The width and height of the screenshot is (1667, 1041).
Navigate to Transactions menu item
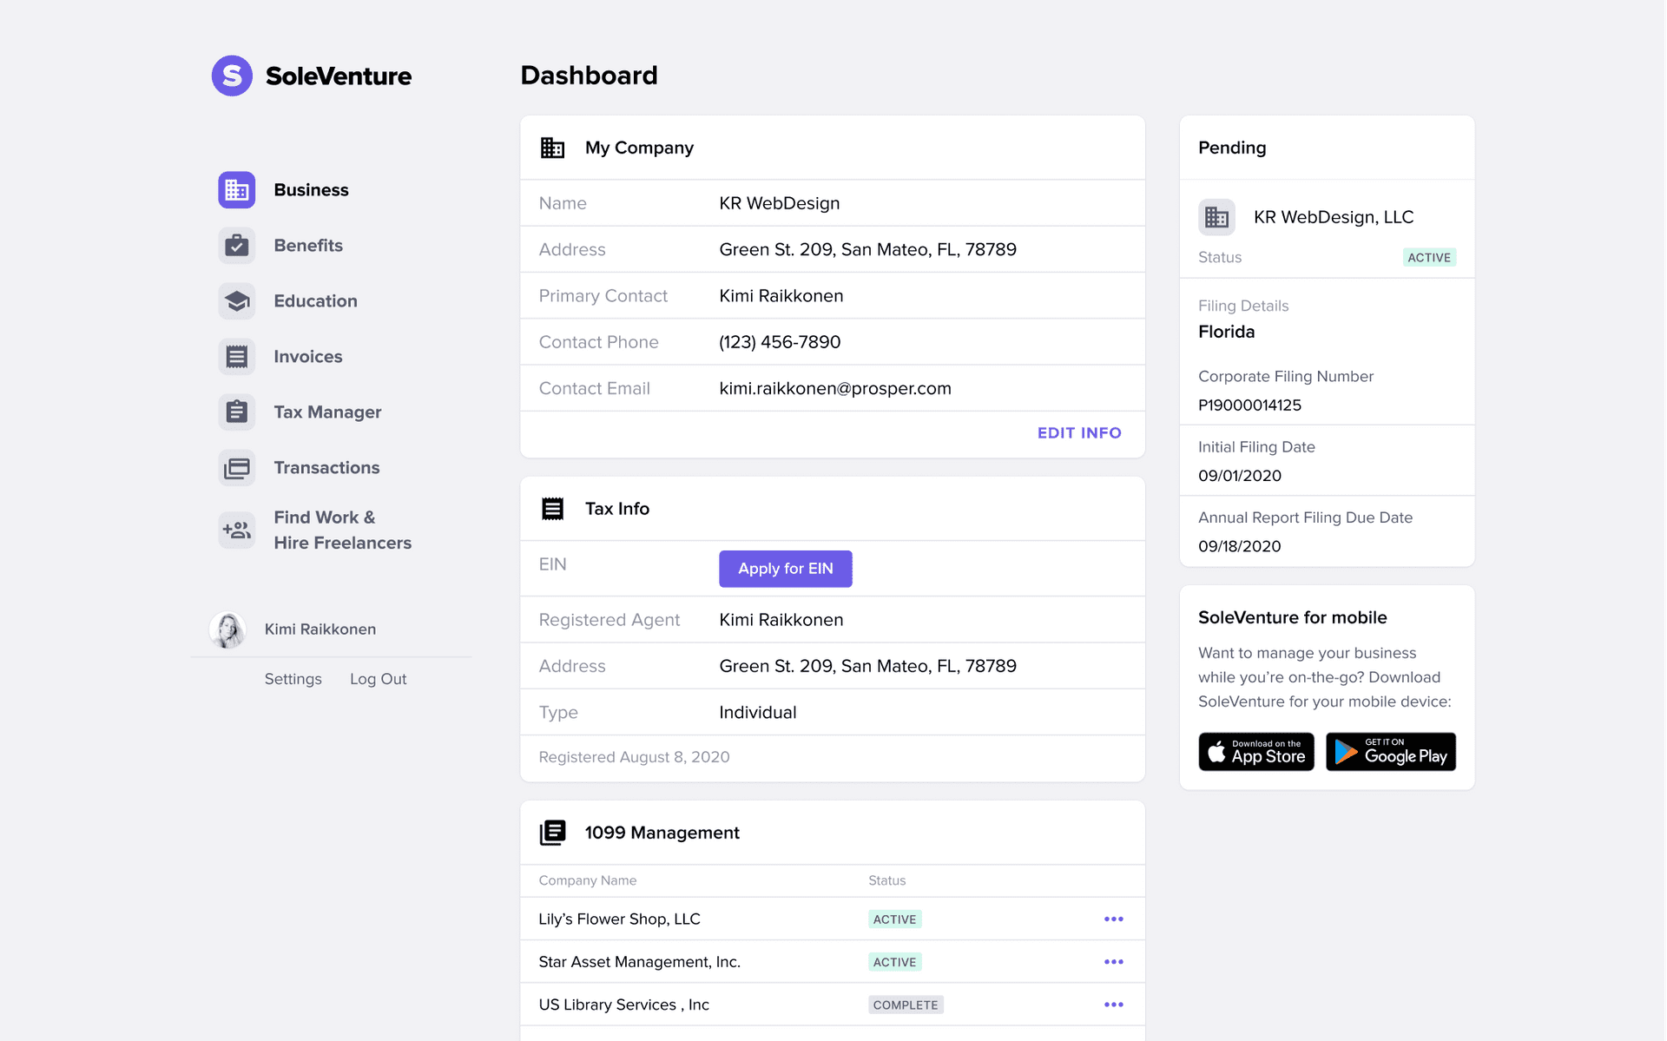click(326, 468)
